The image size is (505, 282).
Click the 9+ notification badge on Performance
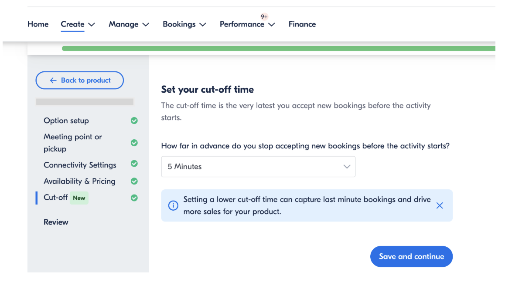pyautogui.click(x=264, y=17)
